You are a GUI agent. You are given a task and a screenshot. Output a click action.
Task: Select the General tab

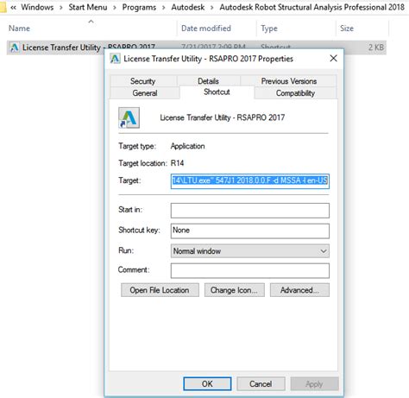click(145, 93)
